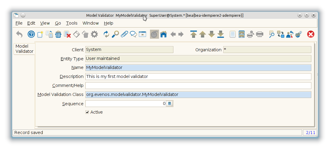Open record lookup with magnifying glass icon
The image size is (330, 149).
[115, 34]
